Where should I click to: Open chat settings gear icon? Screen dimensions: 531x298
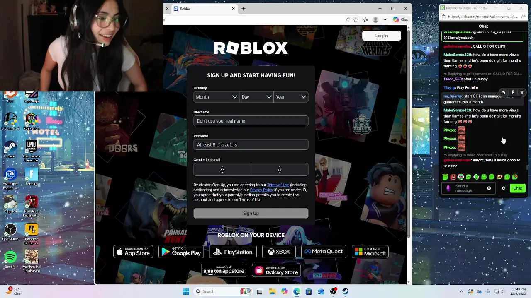[503, 188]
